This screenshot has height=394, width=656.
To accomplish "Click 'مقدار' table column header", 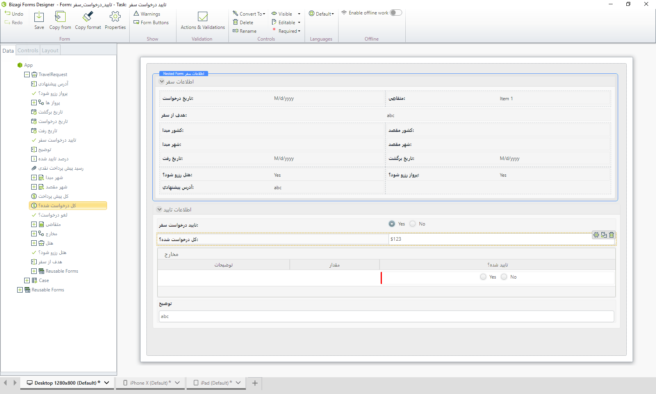I will tap(335, 265).
